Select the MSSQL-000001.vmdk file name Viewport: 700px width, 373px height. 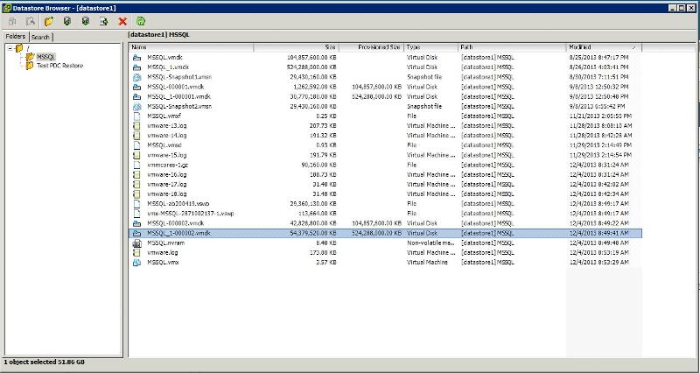(176, 87)
